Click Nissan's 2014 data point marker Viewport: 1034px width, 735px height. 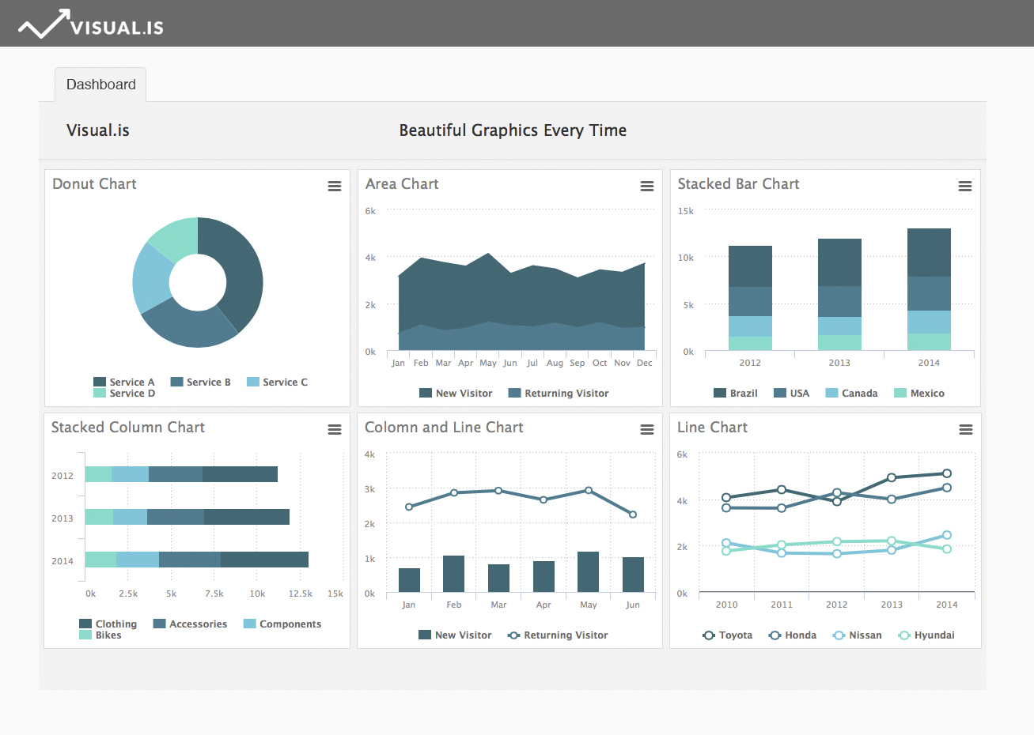tap(947, 535)
